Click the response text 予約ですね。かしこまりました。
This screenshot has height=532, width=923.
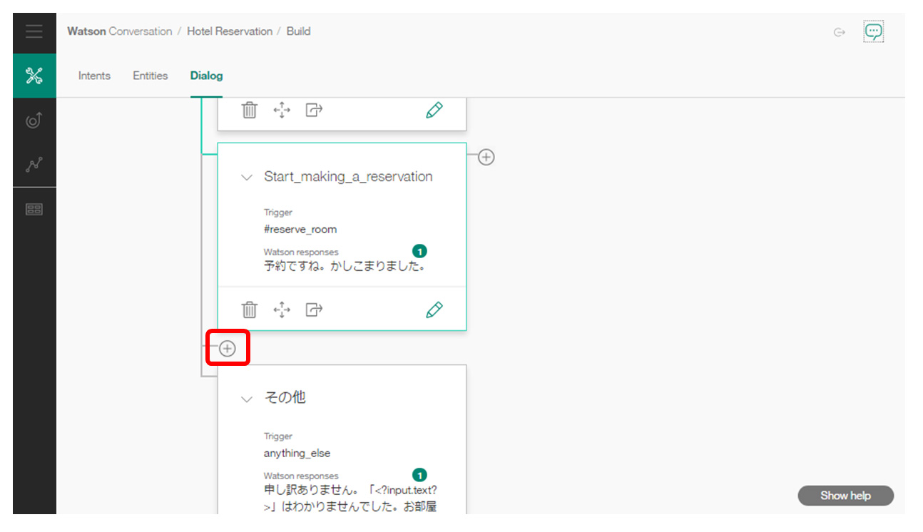coord(345,267)
